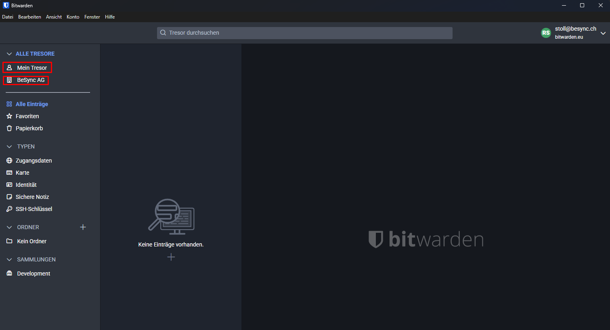The image size is (610, 330).
Task: Select the BeSync AG organization vault
Action: pyautogui.click(x=31, y=80)
